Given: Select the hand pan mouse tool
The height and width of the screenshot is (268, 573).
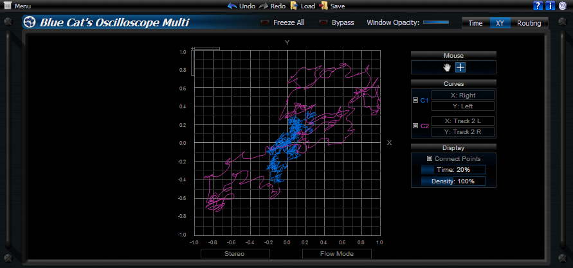Looking at the screenshot, I should 446,67.
